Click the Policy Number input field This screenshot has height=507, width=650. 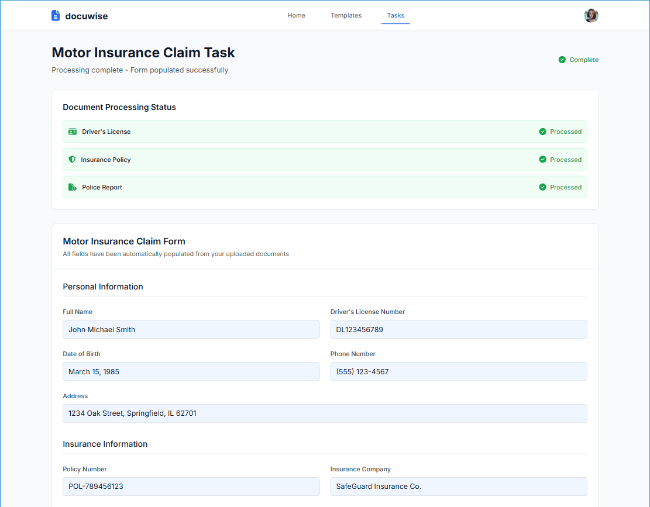191,487
